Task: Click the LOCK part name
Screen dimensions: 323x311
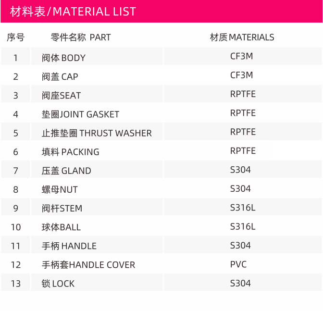Action: (58, 284)
